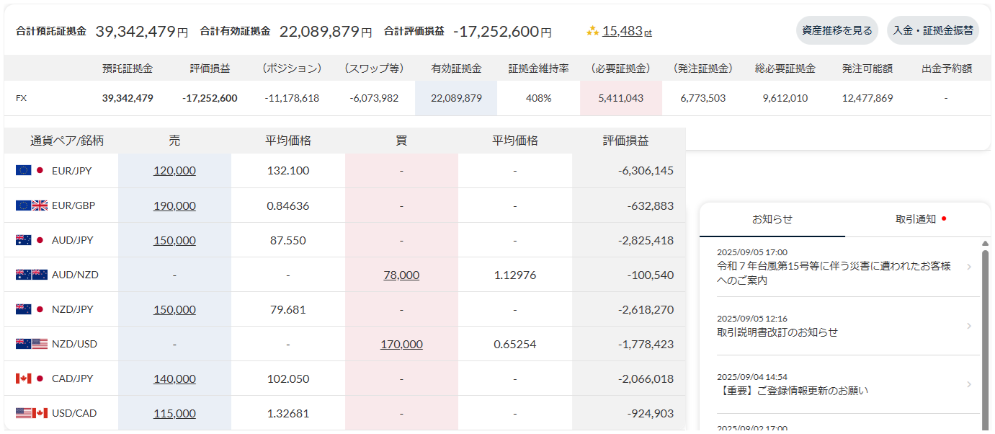
Task: Click the AUD/NZD flag pair icon
Action: click(x=32, y=275)
